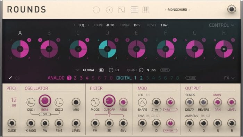This screenshot has width=243, height=137.
Task: Click the COPY button
Action: (165, 70)
